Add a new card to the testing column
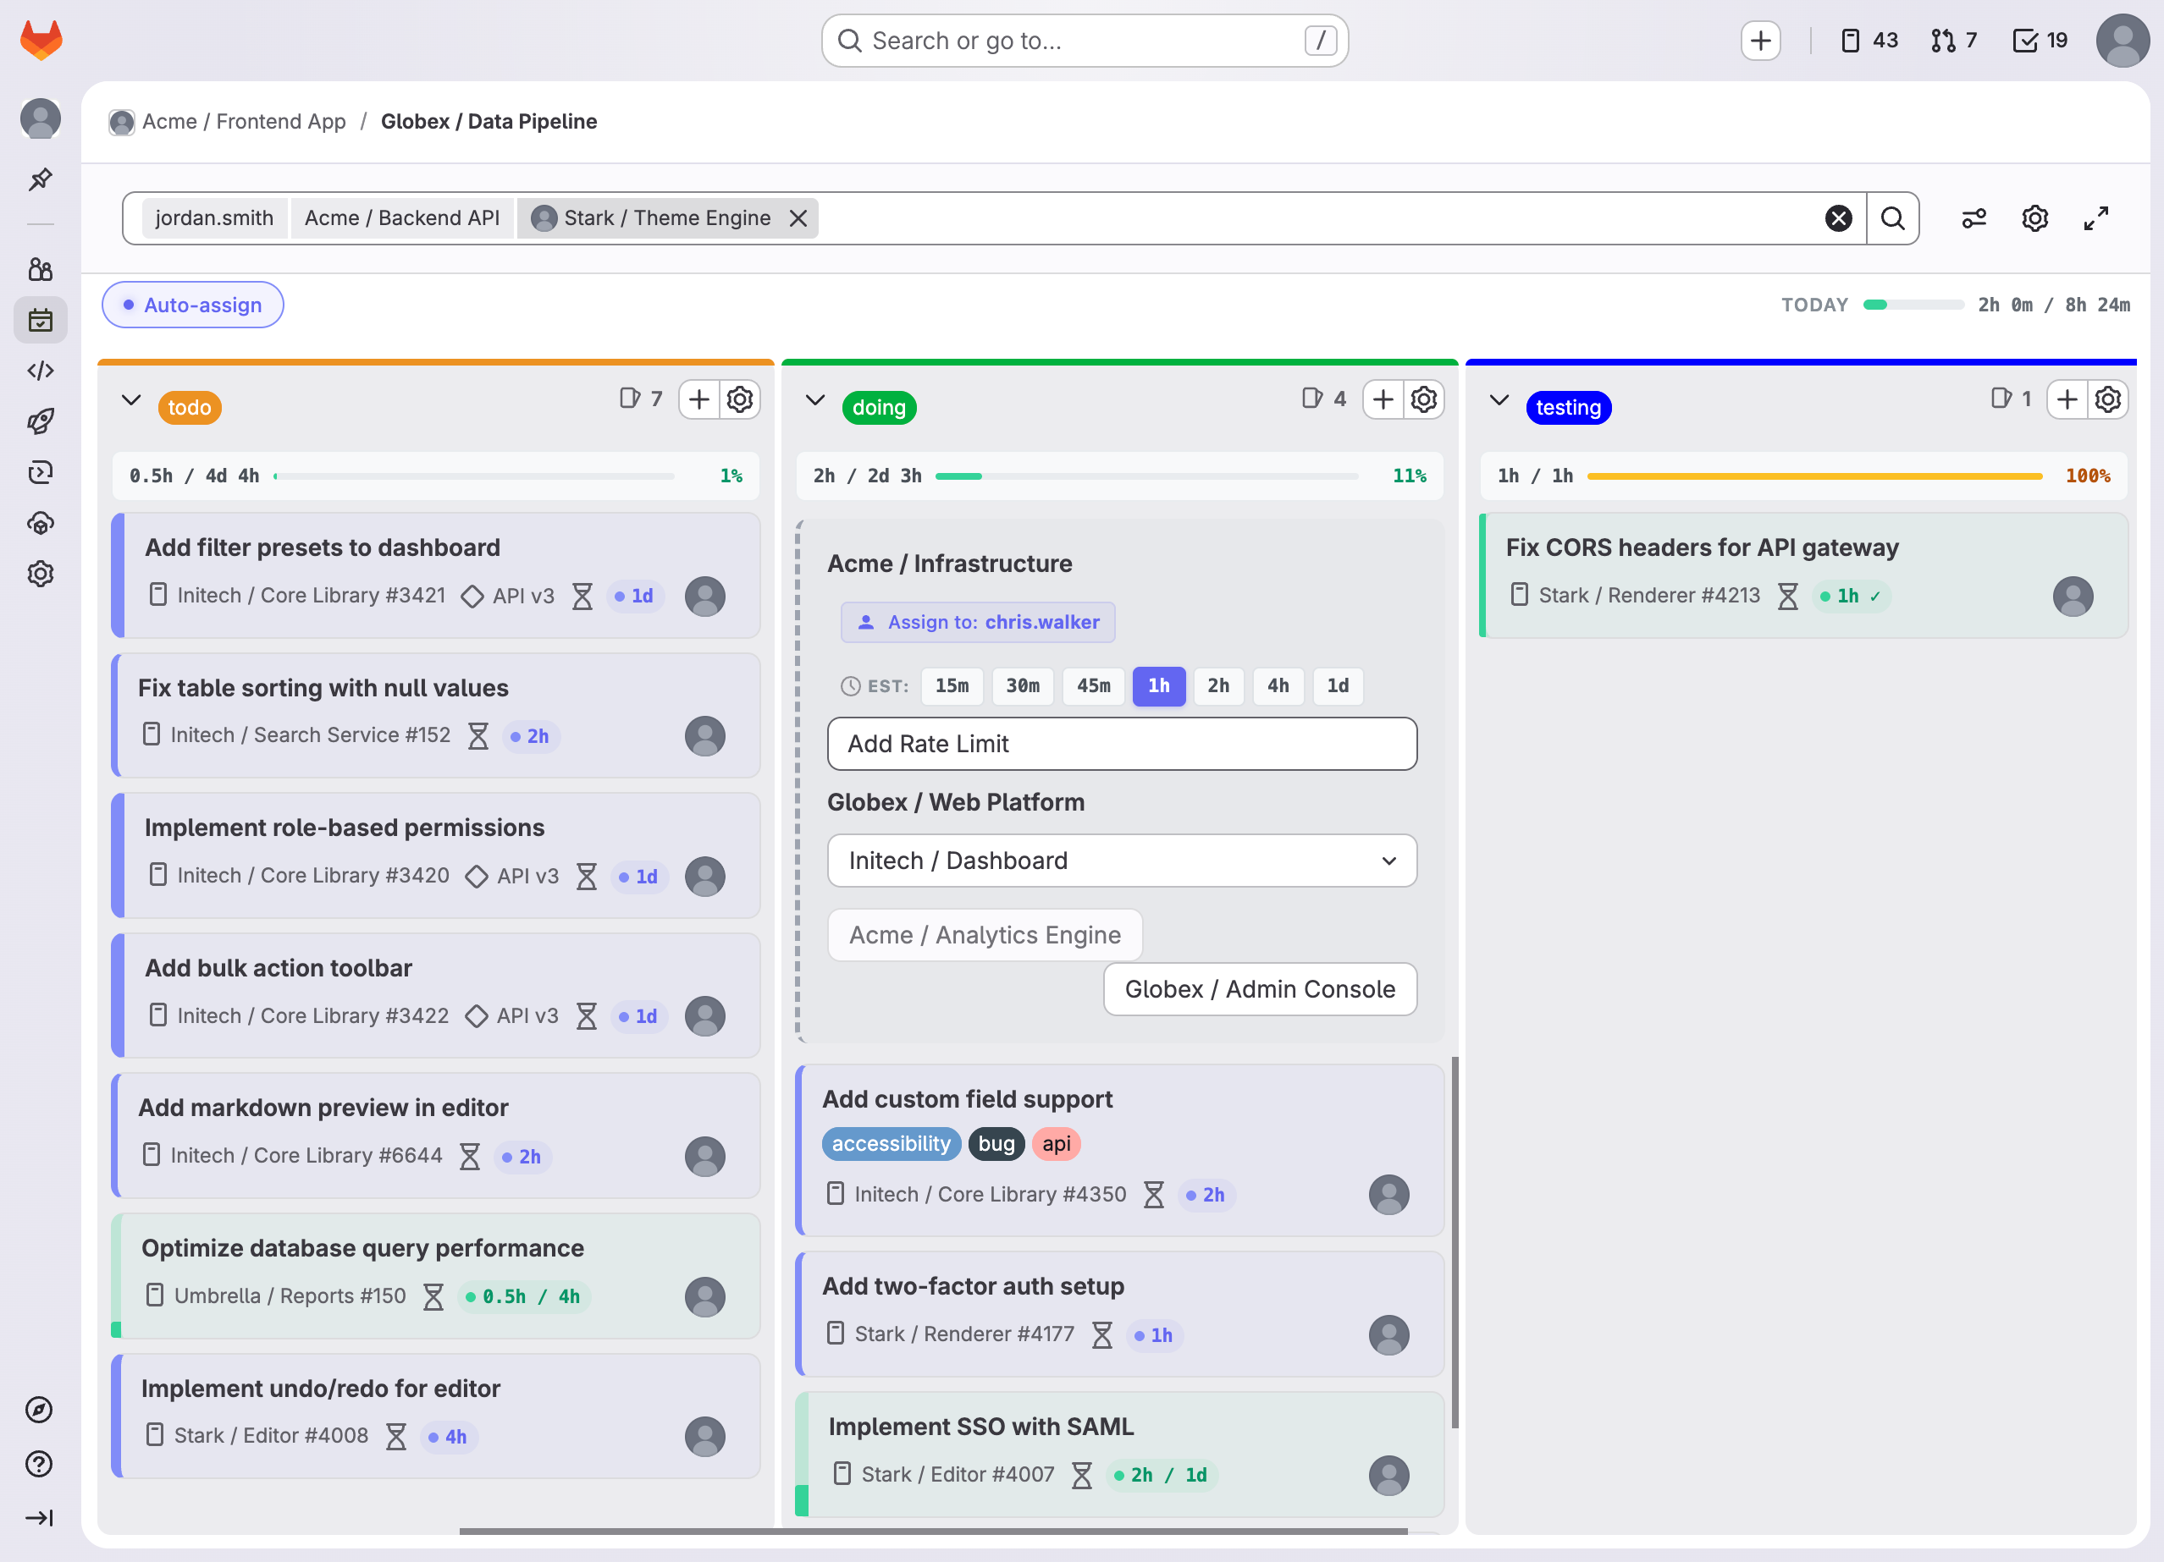Screen dimensions: 2164x1562 pos(2067,399)
